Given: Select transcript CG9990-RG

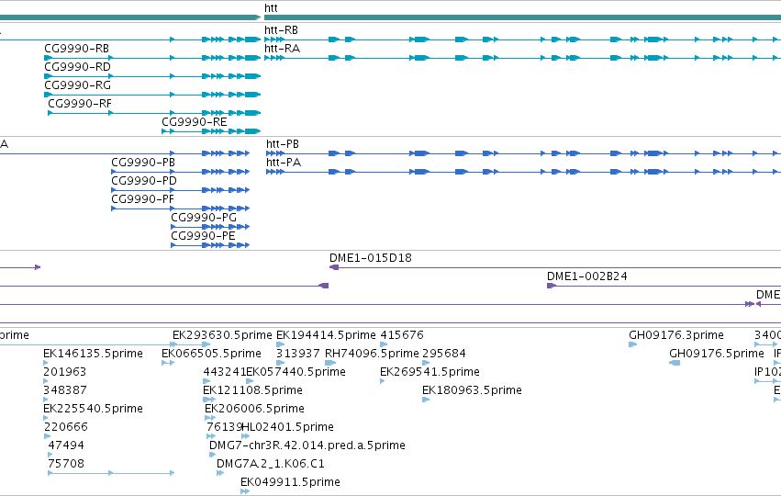Looking at the screenshot, I should 77,85.
